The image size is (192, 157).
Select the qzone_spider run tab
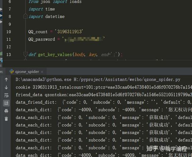(x=27, y=72)
